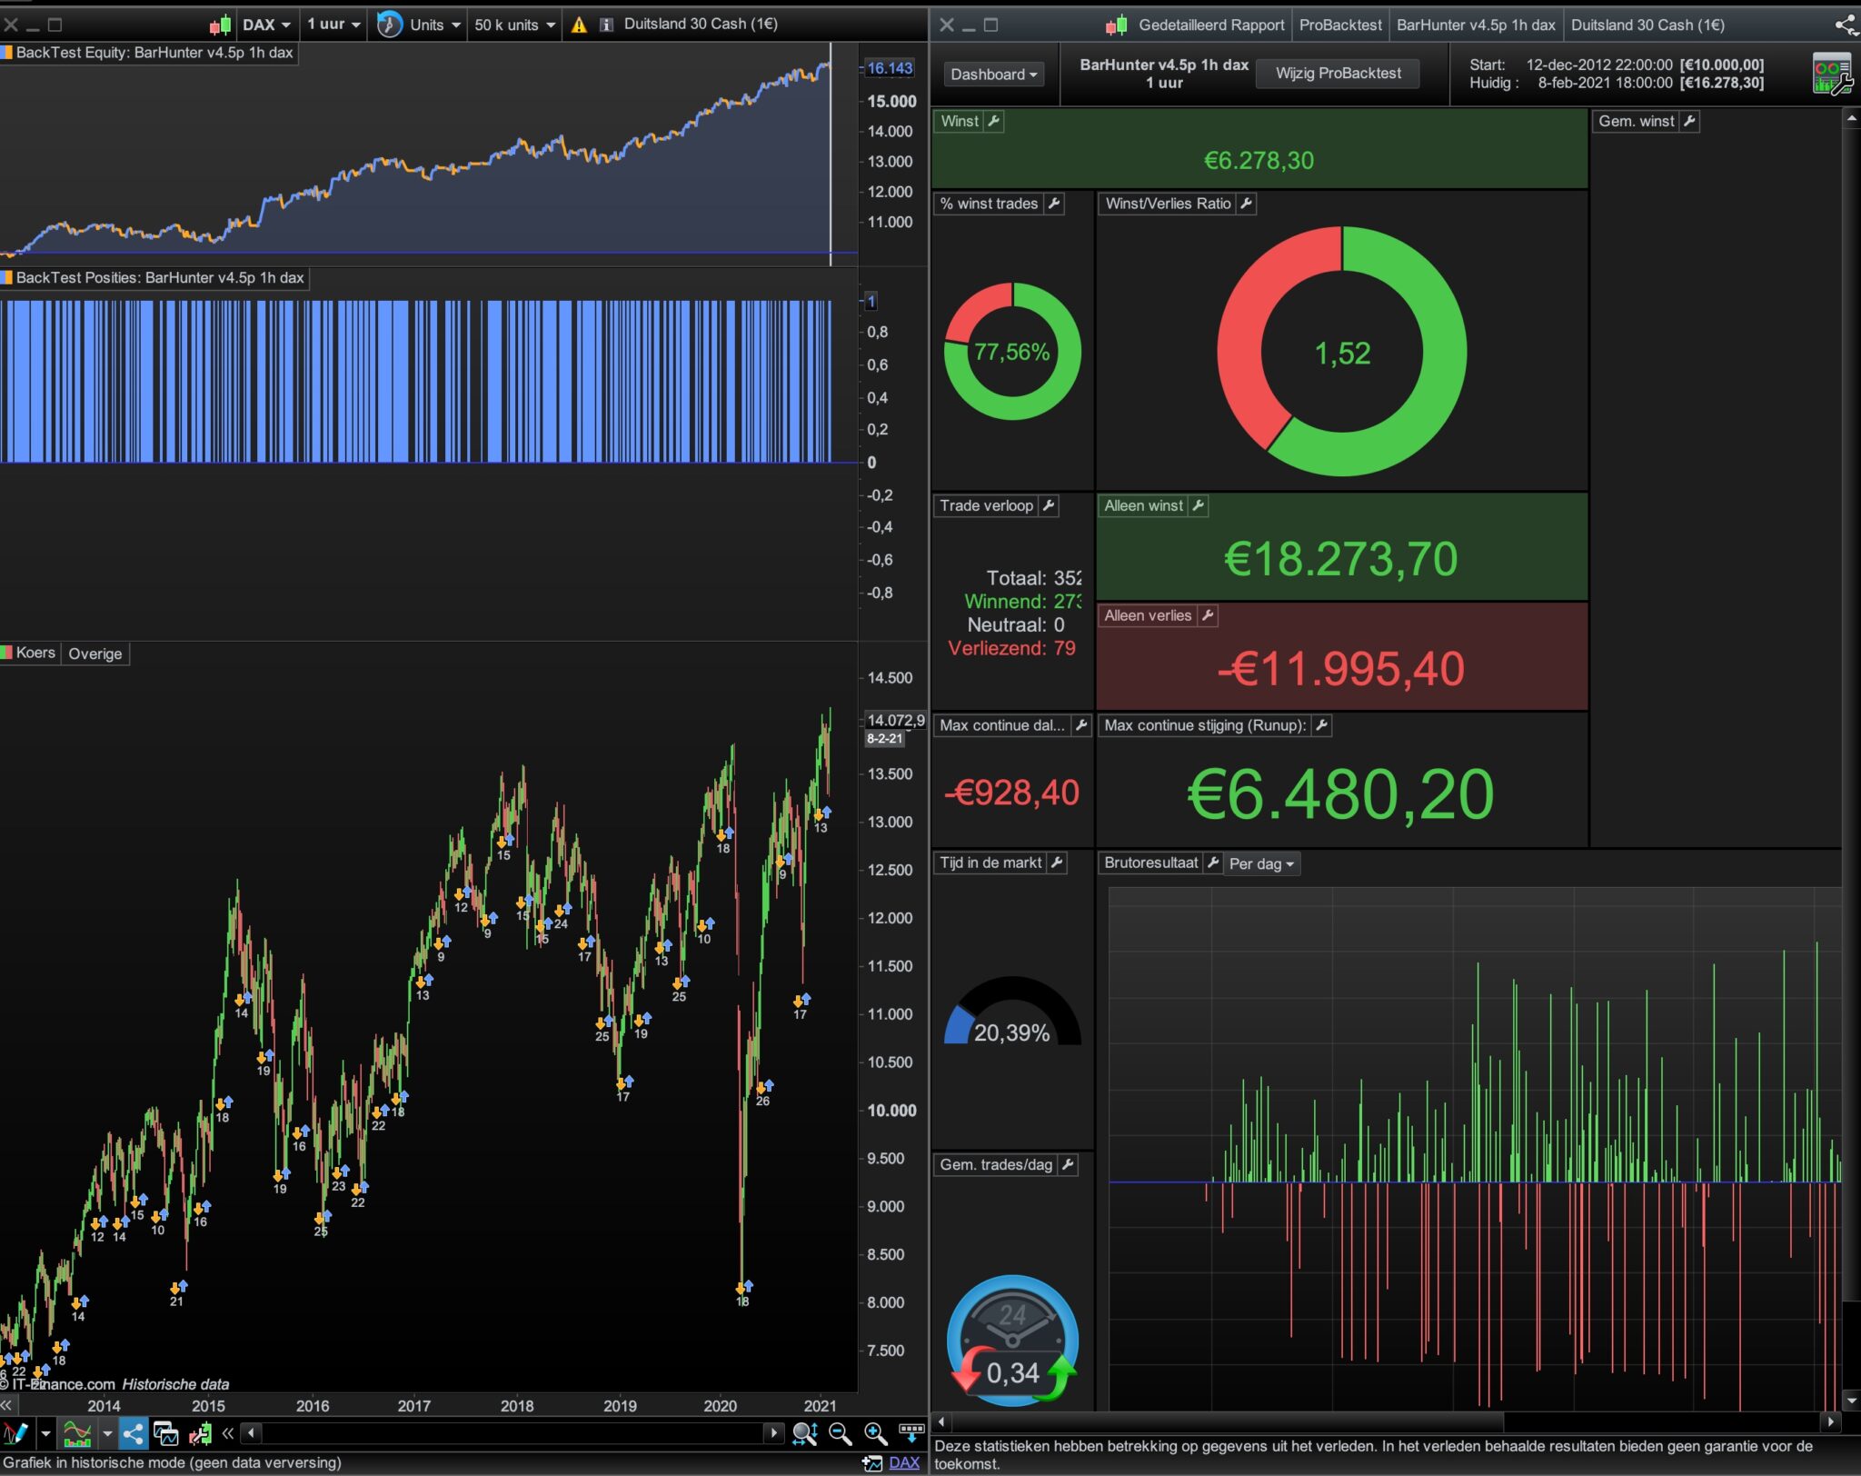Screen dimensions: 1861x1476
Task: Click the report configuration icon at top right
Action: pyautogui.click(x=1831, y=74)
